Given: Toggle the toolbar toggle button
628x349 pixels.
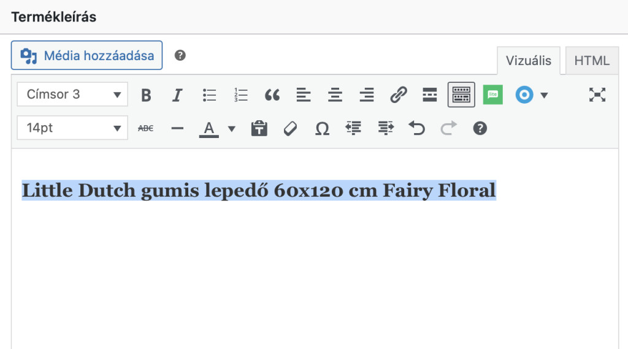Looking at the screenshot, I should [x=461, y=94].
